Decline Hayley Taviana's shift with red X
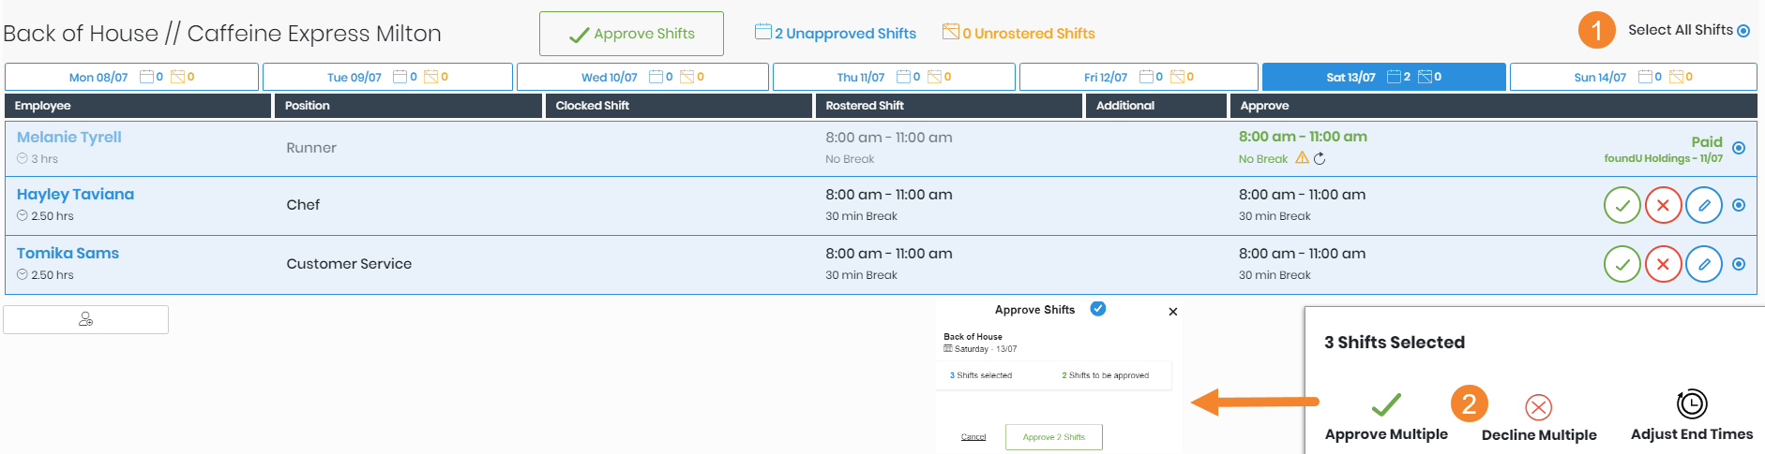 click(1663, 205)
